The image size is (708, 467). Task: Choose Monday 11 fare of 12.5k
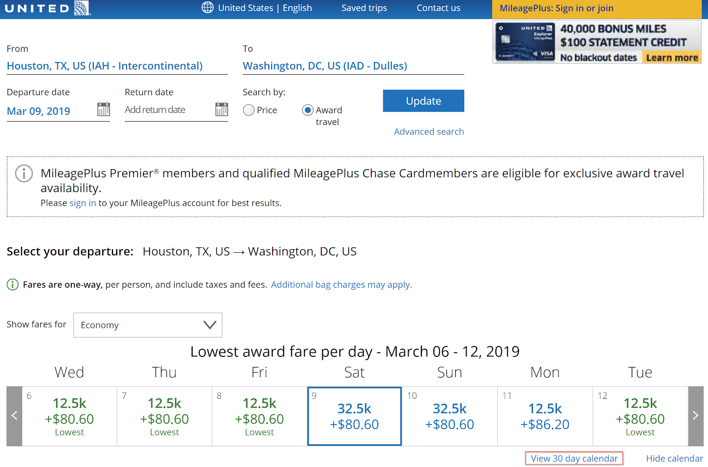pos(545,416)
